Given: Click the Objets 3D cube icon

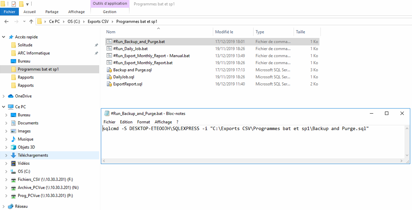Looking at the screenshot, I should tap(13, 147).
